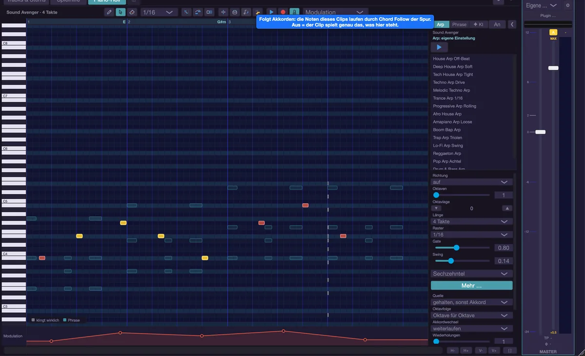The image size is (585, 356).
Task: Click the H+ zoom button
Action: click(x=466, y=350)
